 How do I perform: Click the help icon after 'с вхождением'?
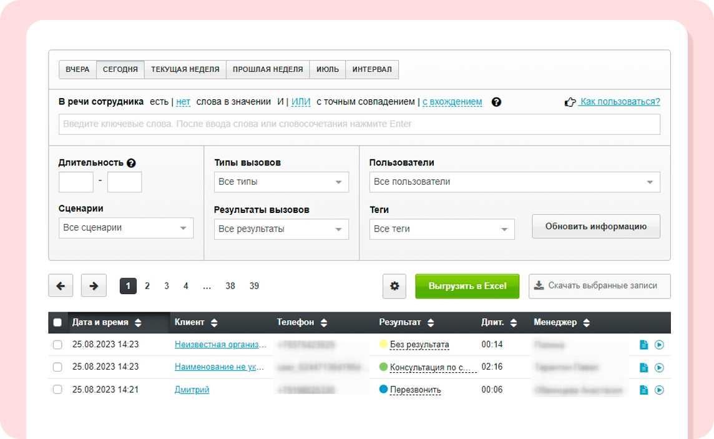pyautogui.click(x=496, y=102)
